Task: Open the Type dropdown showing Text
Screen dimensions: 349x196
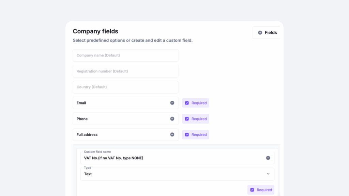Action: tap(177, 174)
